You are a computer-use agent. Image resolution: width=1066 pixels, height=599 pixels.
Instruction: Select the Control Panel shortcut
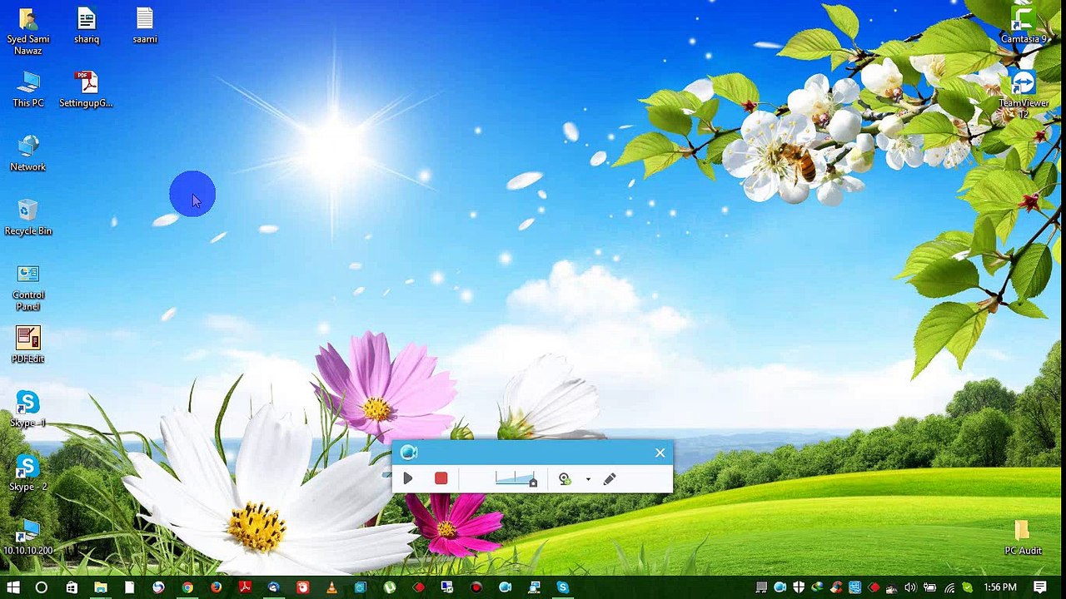pos(27,288)
